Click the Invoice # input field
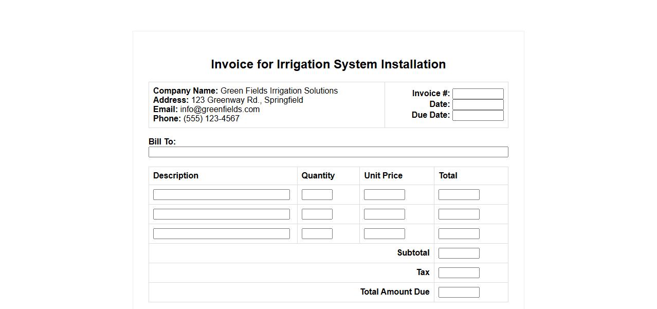The height and width of the screenshot is (309, 657). (478, 94)
